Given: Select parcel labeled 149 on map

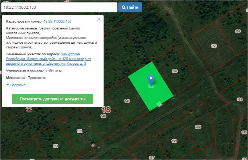Looking at the screenshot, I should click(x=127, y=101).
